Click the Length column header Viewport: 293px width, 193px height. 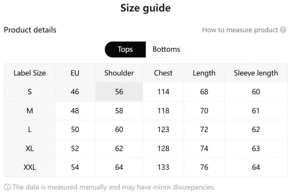[x=204, y=73]
